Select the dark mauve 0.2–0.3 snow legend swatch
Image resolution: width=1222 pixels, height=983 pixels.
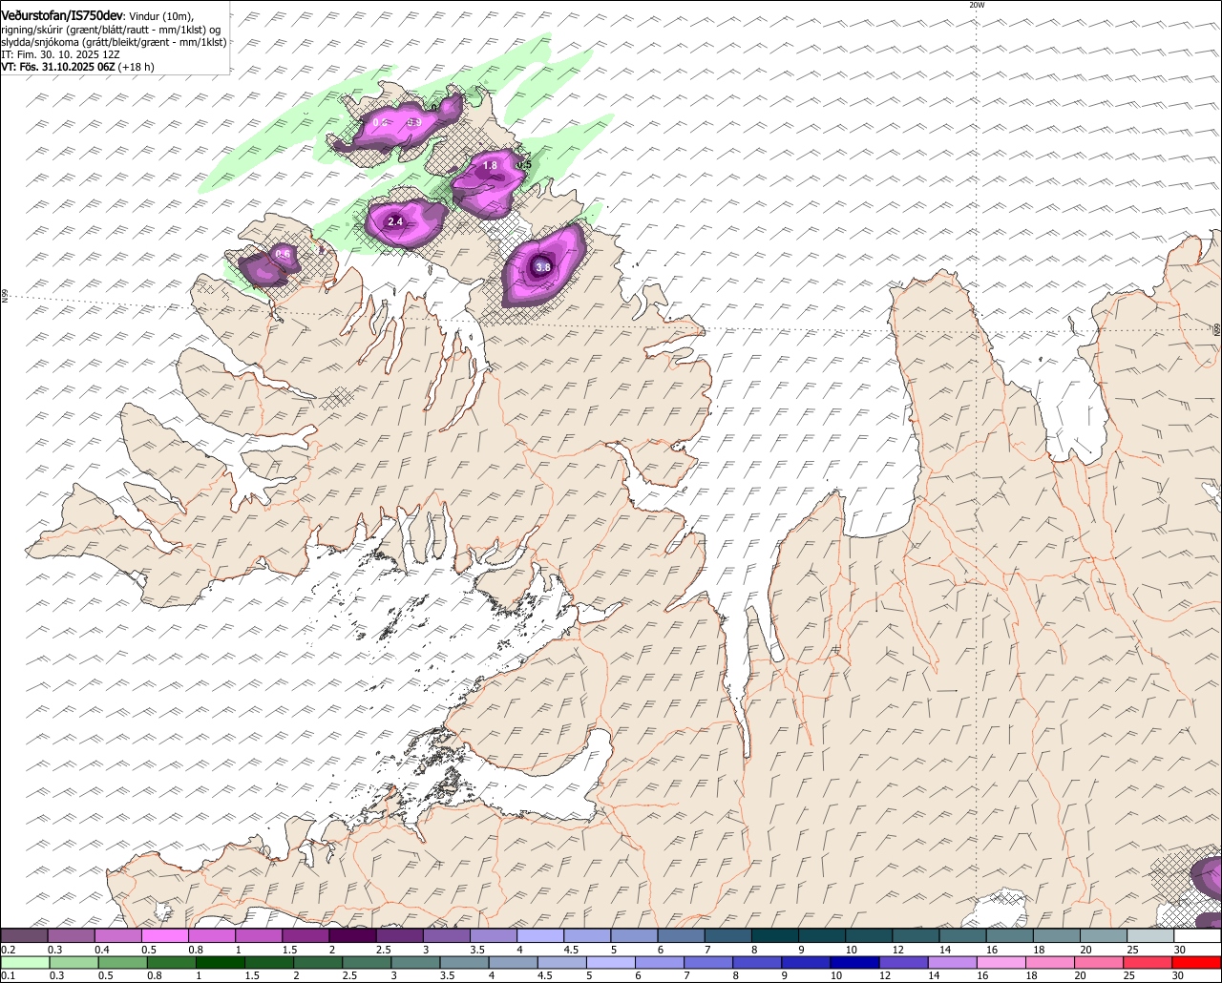pyautogui.click(x=24, y=936)
